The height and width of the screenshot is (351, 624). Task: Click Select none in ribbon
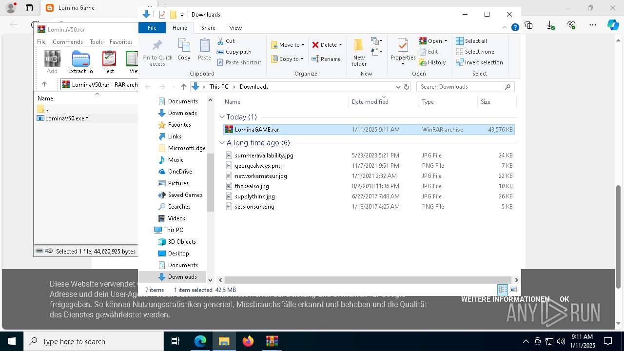point(475,52)
